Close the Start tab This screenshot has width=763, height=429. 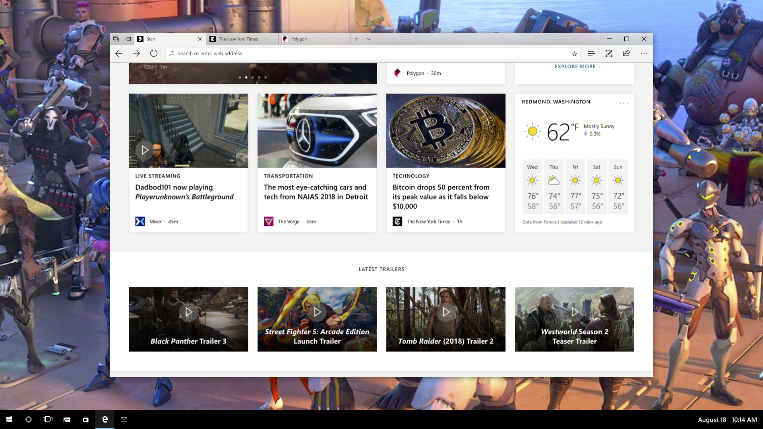tap(200, 39)
